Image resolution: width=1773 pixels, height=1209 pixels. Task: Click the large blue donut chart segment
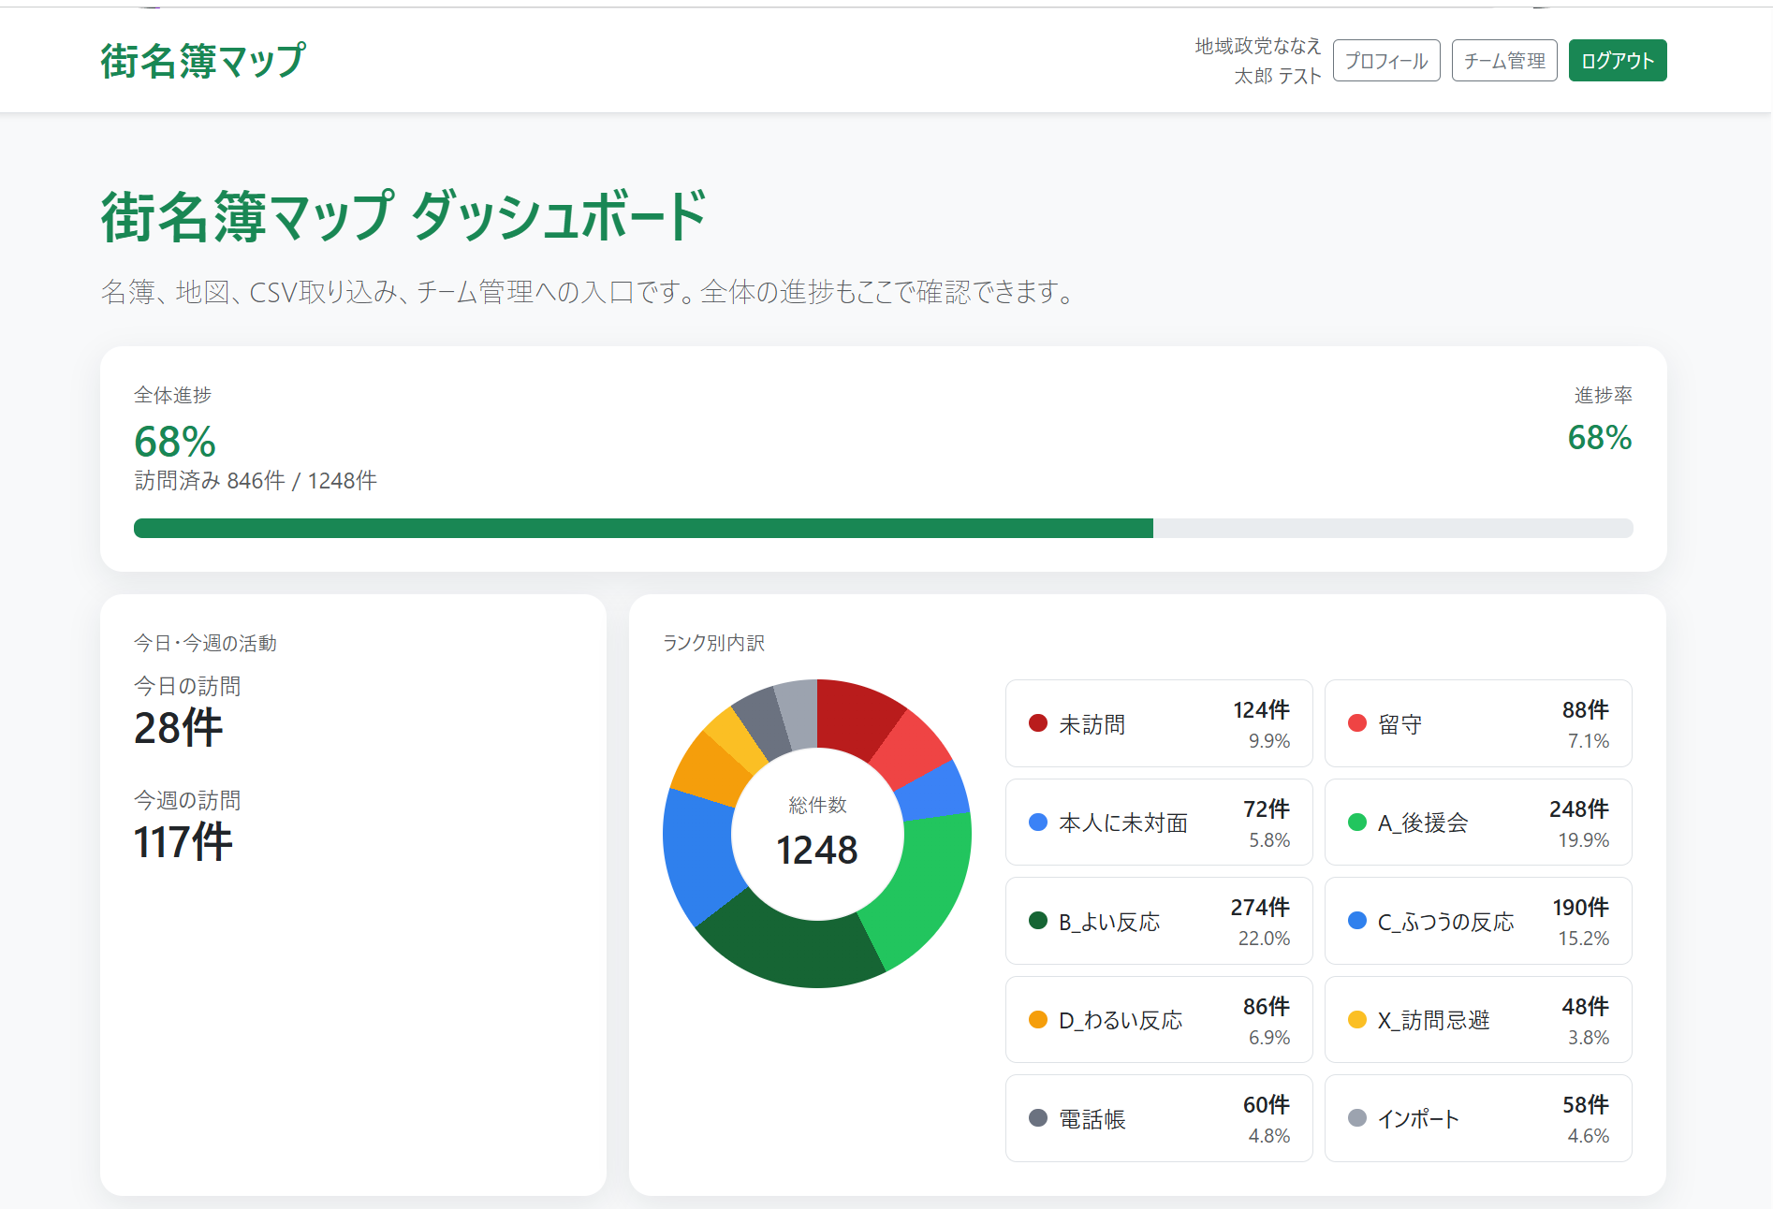coord(700,853)
